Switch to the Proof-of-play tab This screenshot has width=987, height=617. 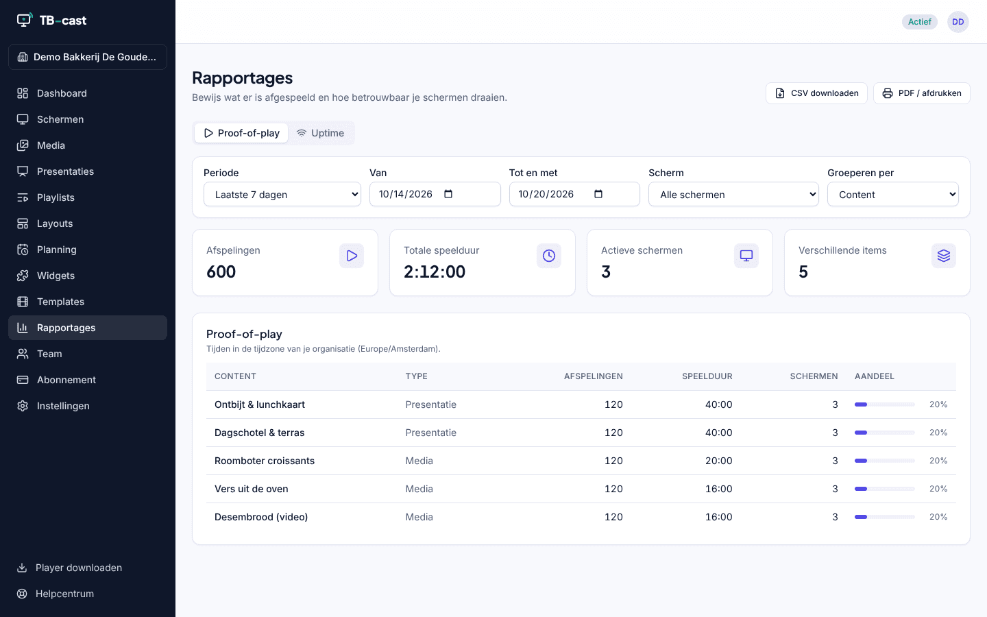(x=241, y=133)
